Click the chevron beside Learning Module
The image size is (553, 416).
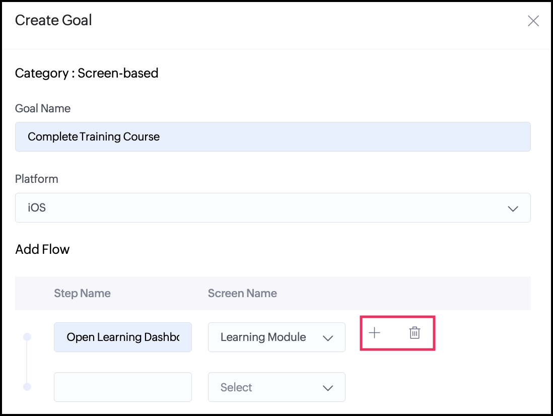328,337
